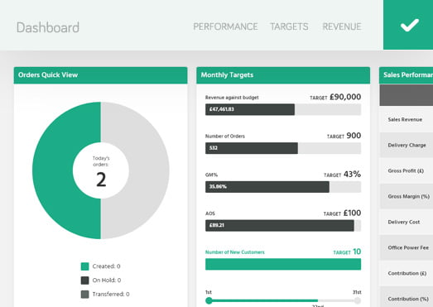433x307 pixels.
Task: Click the Number of New Customers green bar
Action: click(x=283, y=264)
